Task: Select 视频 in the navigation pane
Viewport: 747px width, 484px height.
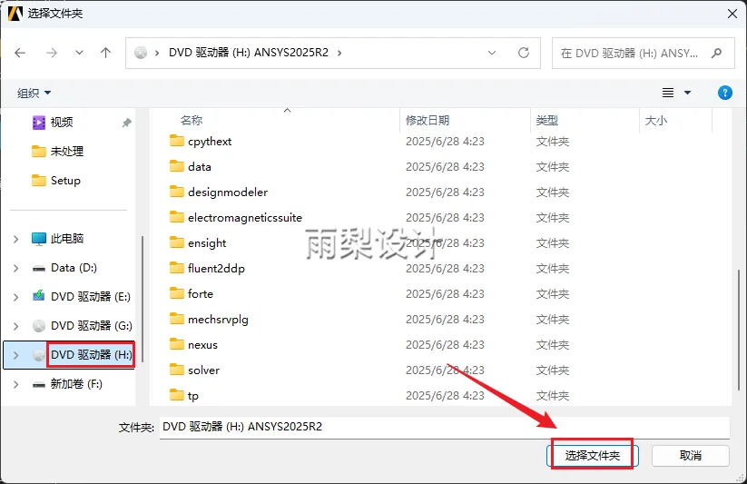Action: (x=62, y=123)
